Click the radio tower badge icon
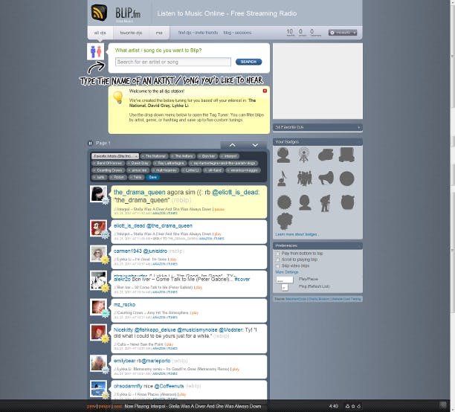The image size is (455, 412). click(303, 155)
